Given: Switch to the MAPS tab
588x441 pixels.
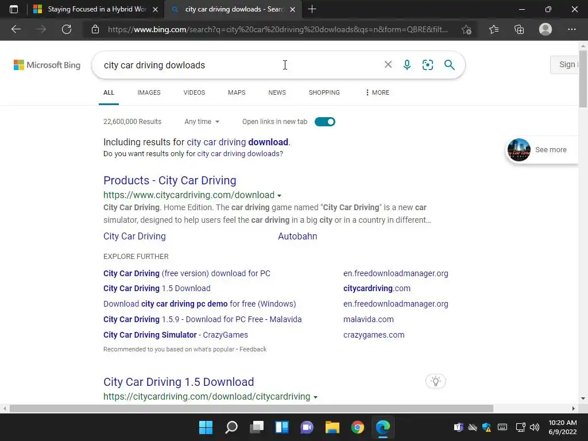Looking at the screenshot, I should point(237,92).
